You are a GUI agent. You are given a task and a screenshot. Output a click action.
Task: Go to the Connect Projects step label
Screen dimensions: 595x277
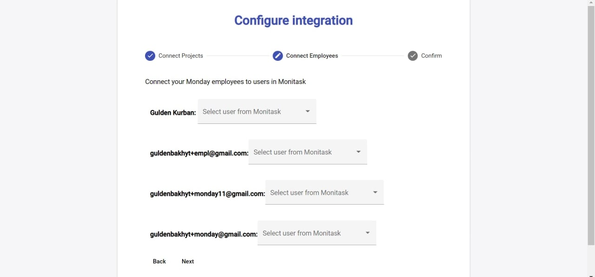(180, 56)
